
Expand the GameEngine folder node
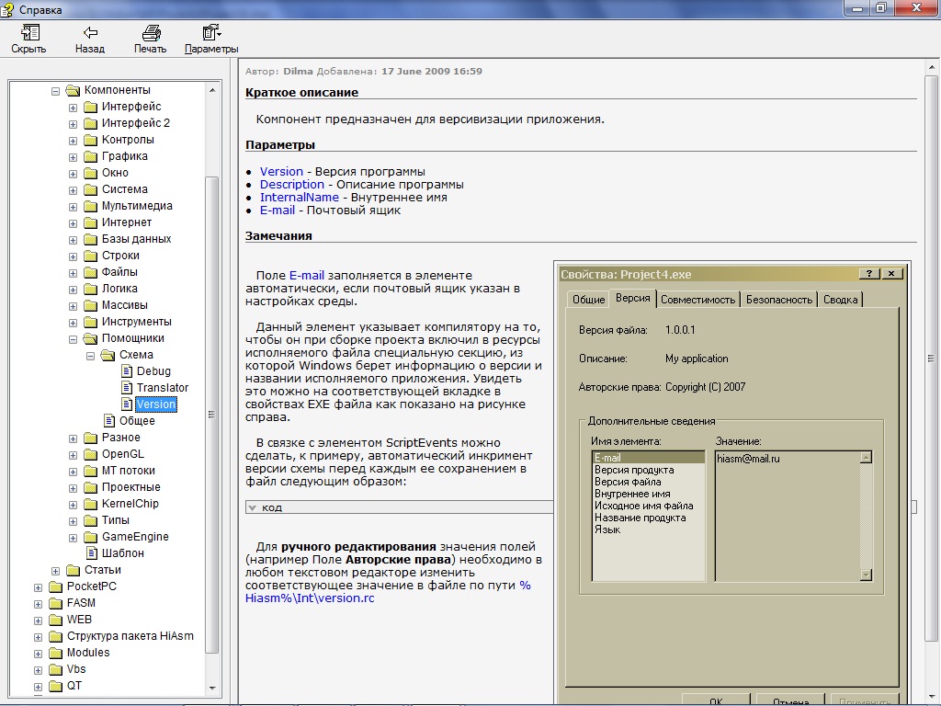73,537
